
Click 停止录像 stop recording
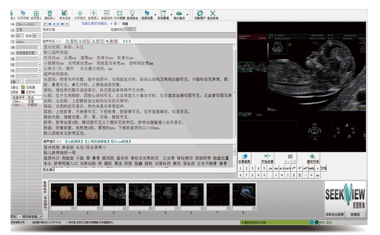click(x=290, y=159)
